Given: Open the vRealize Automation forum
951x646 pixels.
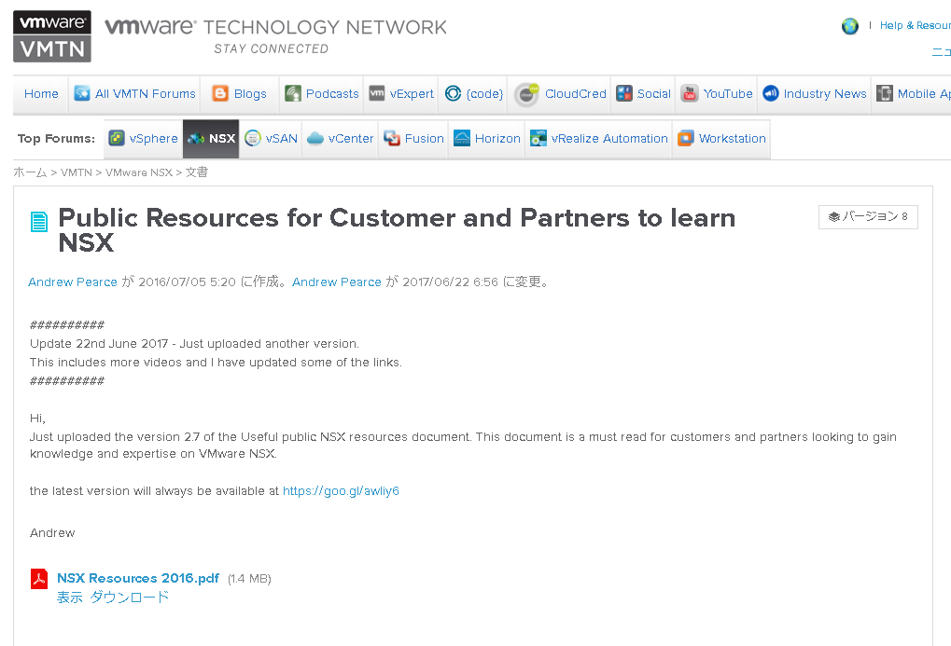Looking at the screenshot, I should point(609,139).
